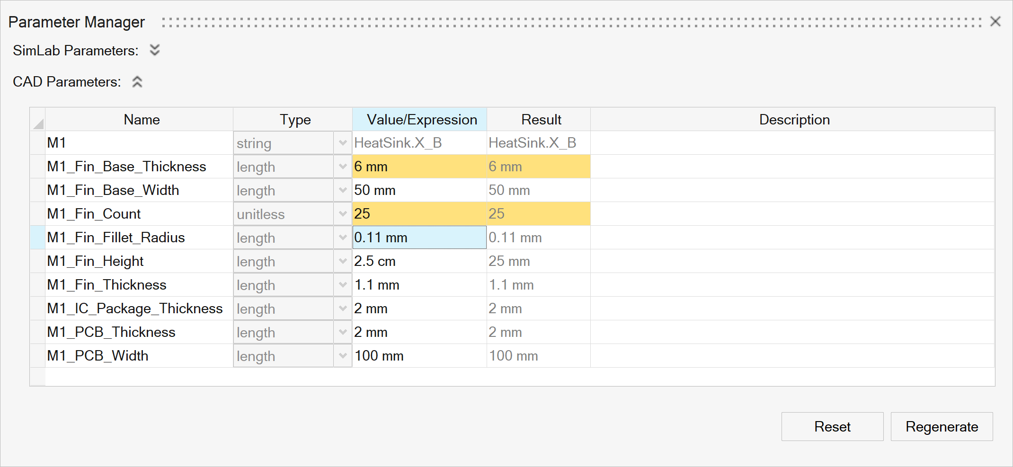
Task: Open type dropdown for M1 string row
Action: point(342,143)
